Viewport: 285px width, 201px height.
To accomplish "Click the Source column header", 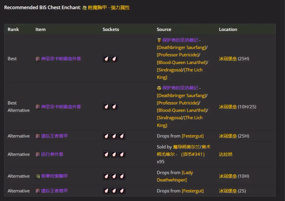I will point(164,30).
